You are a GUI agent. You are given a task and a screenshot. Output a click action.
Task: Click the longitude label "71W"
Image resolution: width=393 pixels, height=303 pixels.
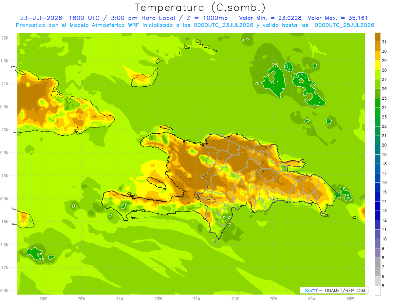click(x=235, y=299)
